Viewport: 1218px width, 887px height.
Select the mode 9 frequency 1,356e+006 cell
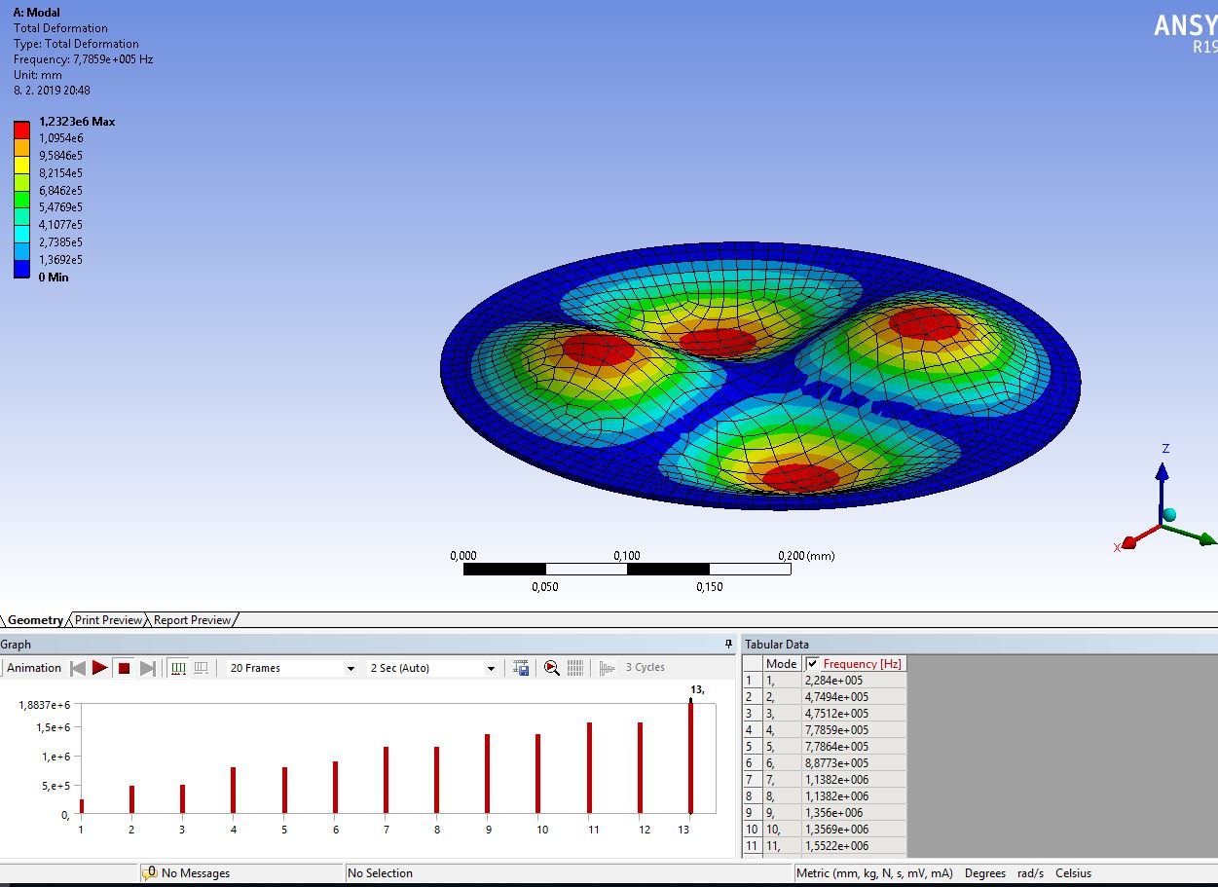click(855, 813)
